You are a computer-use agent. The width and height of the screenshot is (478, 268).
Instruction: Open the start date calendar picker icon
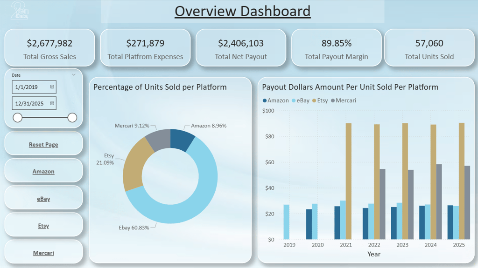52,87
